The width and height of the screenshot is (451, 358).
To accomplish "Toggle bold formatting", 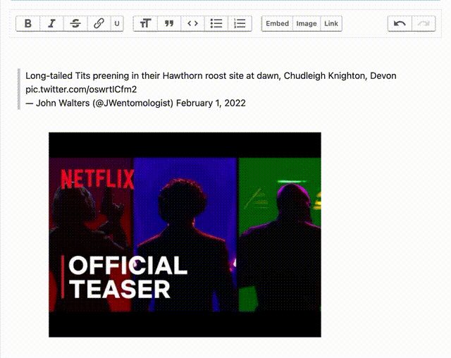I will [28, 23].
